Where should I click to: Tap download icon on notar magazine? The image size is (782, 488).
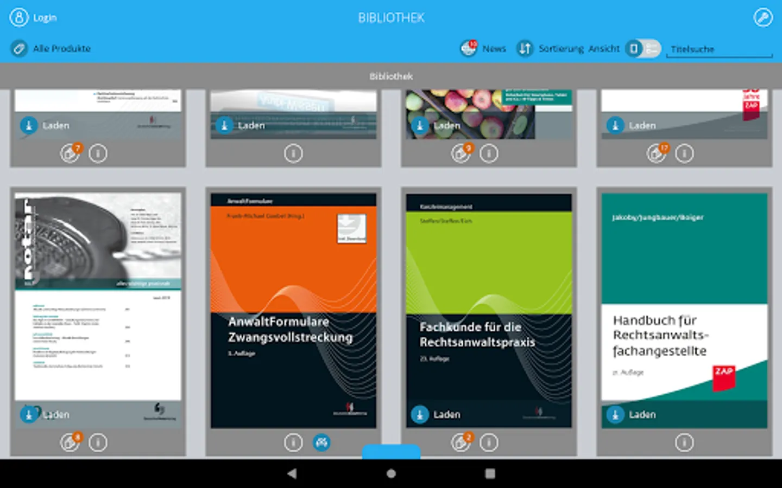(x=29, y=414)
